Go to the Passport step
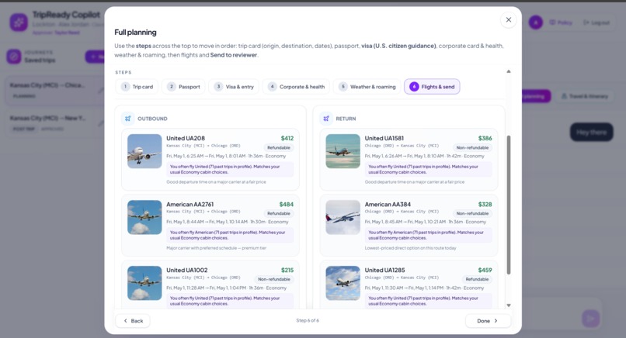This screenshot has width=626, height=338. pyautogui.click(x=183, y=87)
